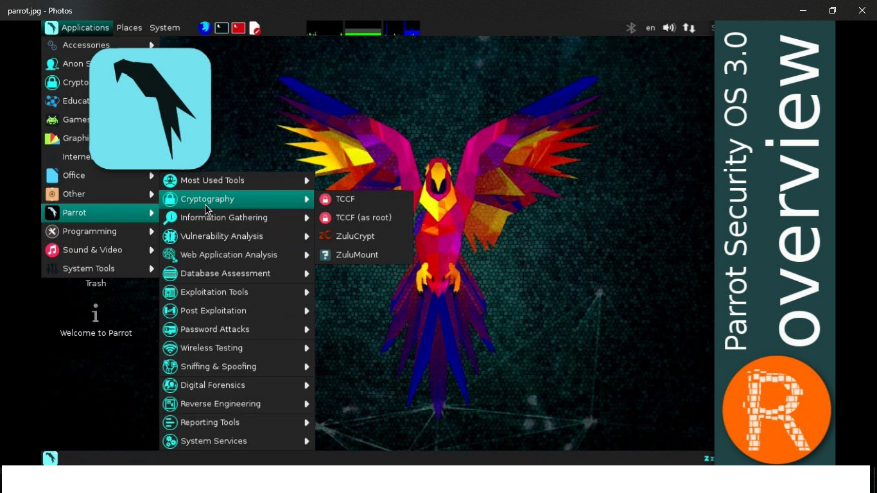Screen dimensions: 877x493
Task: Click the ZuluCrypt icon
Action: (325, 236)
